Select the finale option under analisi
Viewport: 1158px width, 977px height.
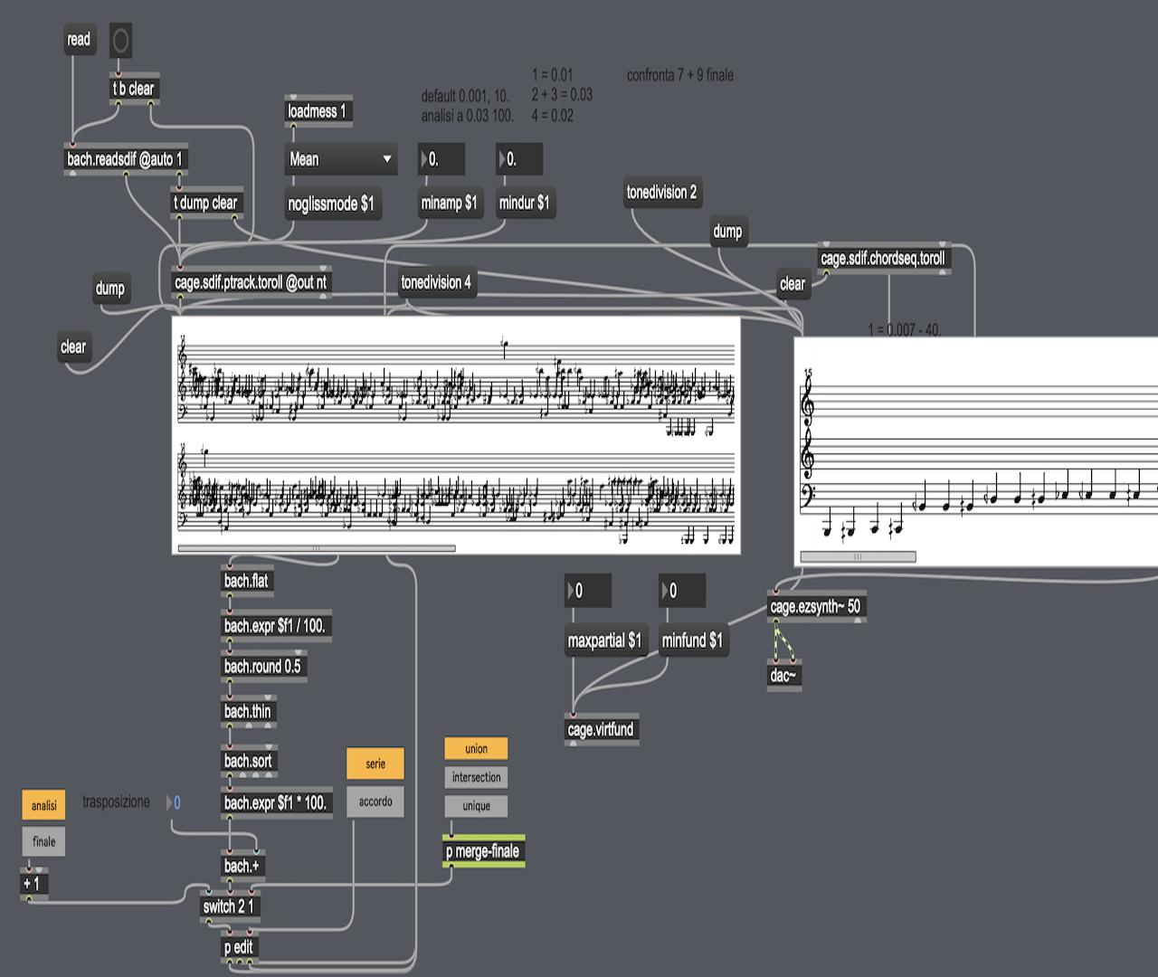pos(43,842)
